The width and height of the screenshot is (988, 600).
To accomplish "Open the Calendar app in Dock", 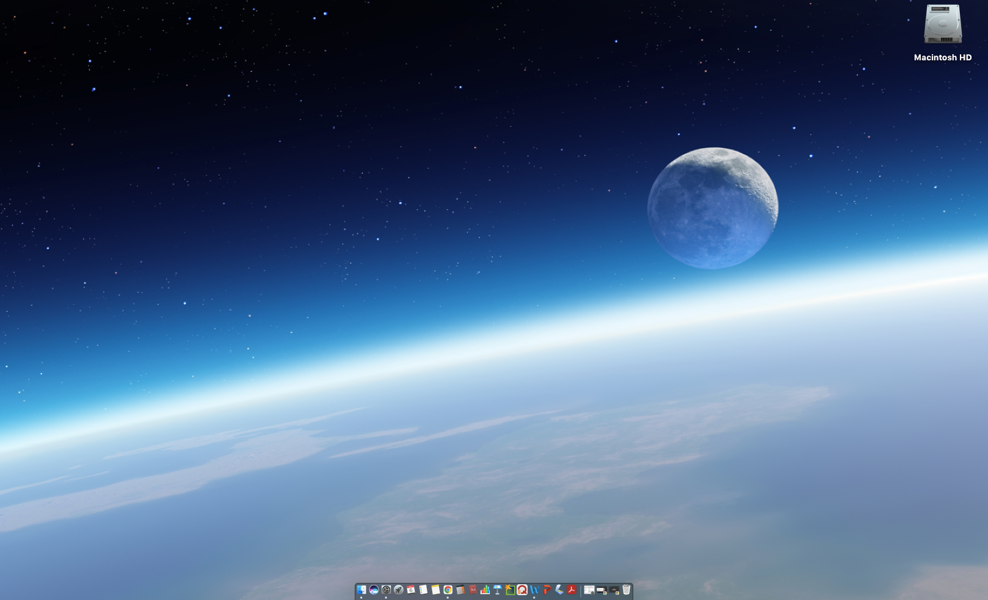I will (x=411, y=590).
